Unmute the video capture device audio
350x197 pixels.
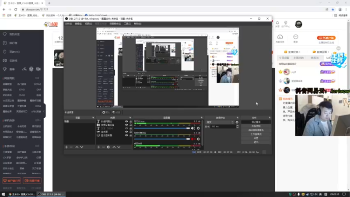(x=193, y=139)
